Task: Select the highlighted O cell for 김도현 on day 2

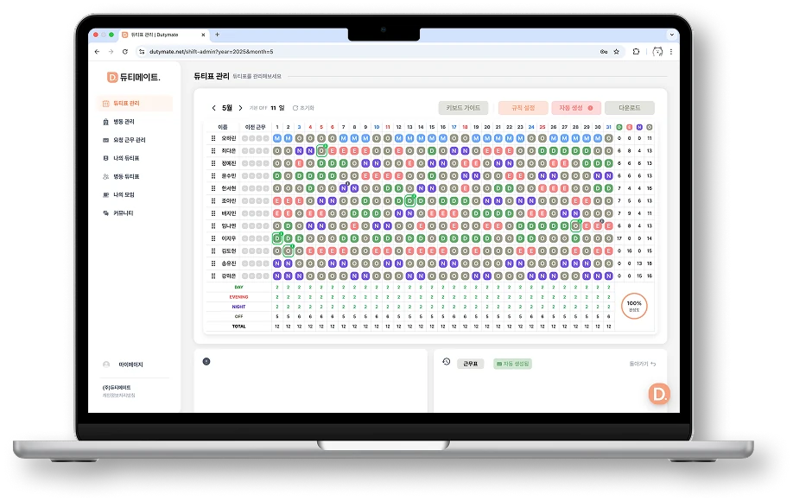Action: (289, 250)
